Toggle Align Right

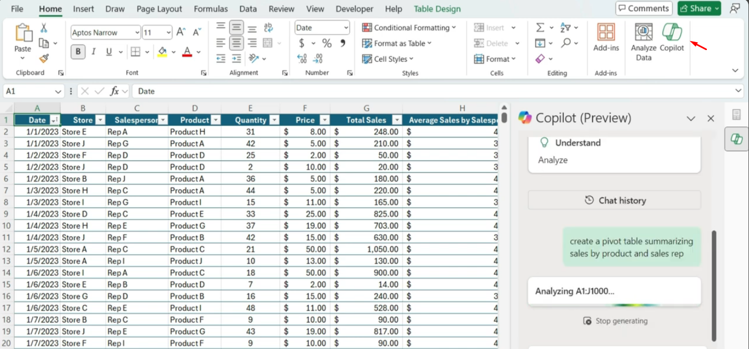pos(252,43)
